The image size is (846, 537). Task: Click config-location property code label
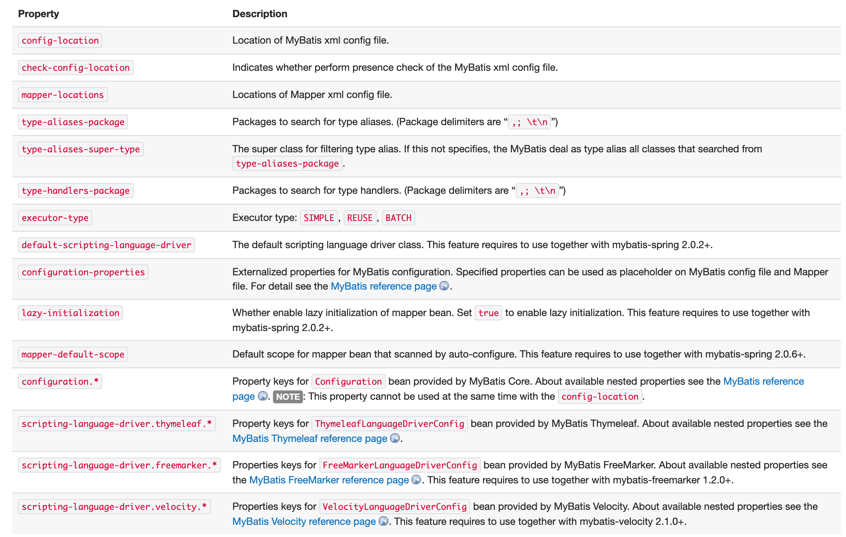[60, 40]
